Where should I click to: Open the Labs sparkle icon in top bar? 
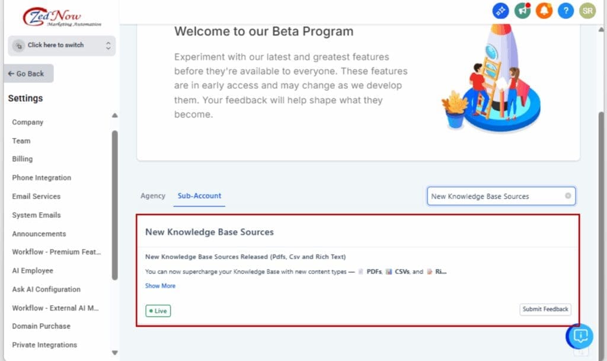pyautogui.click(x=501, y=10)
